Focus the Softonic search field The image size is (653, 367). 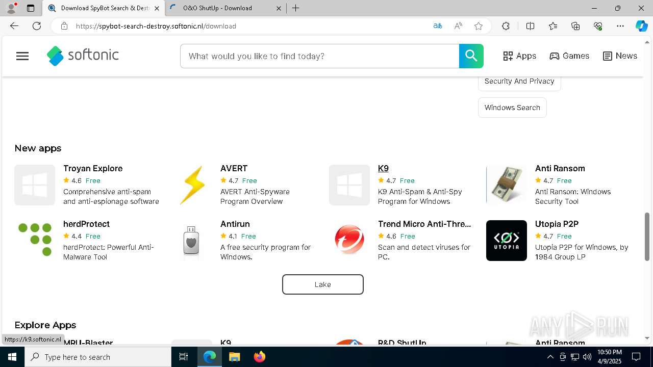tap(320, 56)
